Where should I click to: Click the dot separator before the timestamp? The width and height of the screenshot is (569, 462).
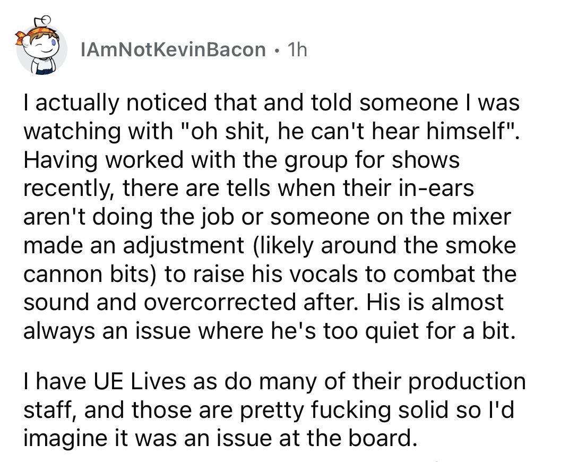coord(277,50)
